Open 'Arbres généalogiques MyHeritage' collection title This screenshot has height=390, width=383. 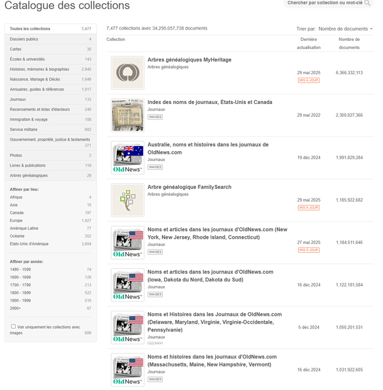(189, 60)
